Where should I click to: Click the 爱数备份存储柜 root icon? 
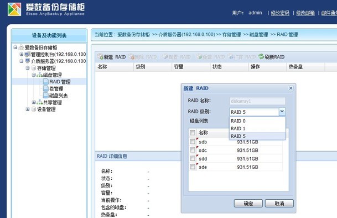21,47
